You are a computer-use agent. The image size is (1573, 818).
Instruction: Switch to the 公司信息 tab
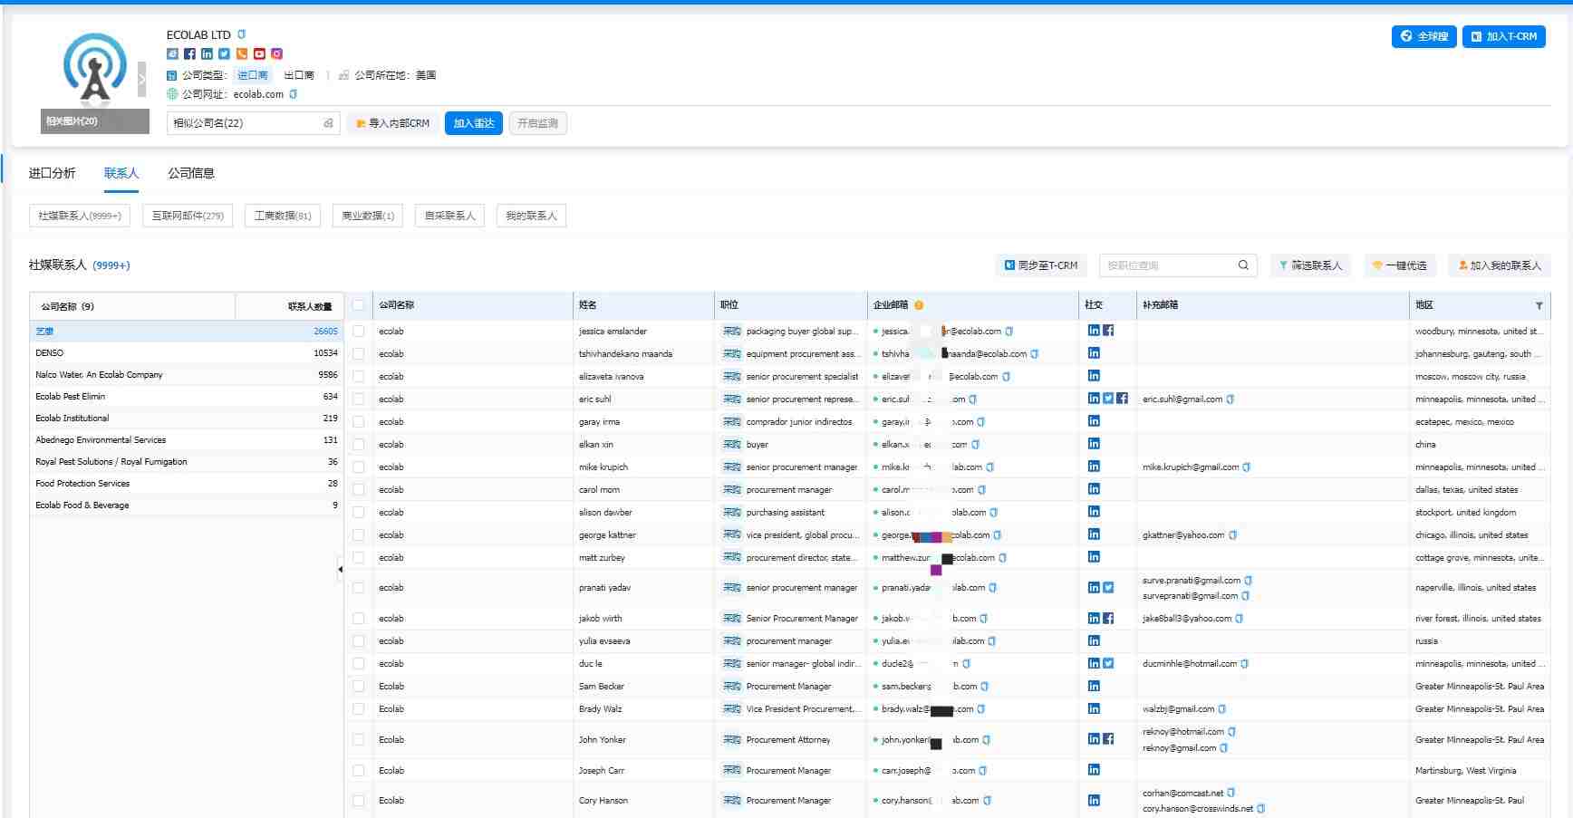click(191, 172)
